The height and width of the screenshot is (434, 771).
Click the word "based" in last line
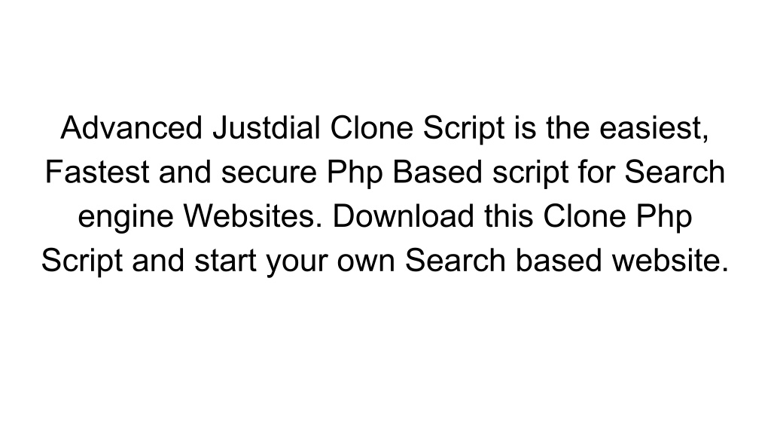(x=559, y=260)
